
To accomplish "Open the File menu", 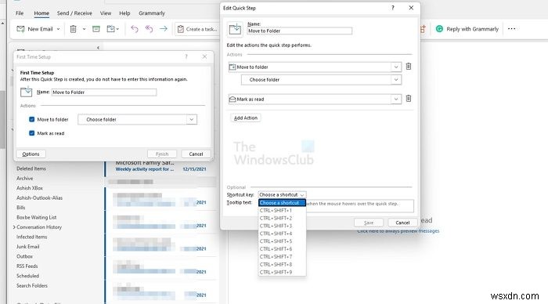I will pyautogui.click(x=20, y=13).
